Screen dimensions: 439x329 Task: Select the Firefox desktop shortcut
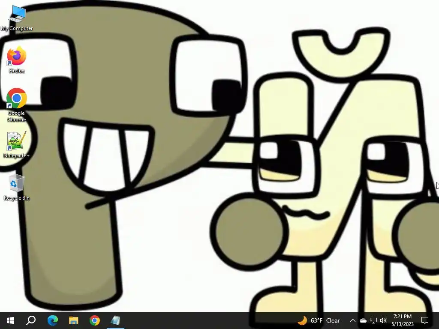pyautogui.click(x=17, y=60)
